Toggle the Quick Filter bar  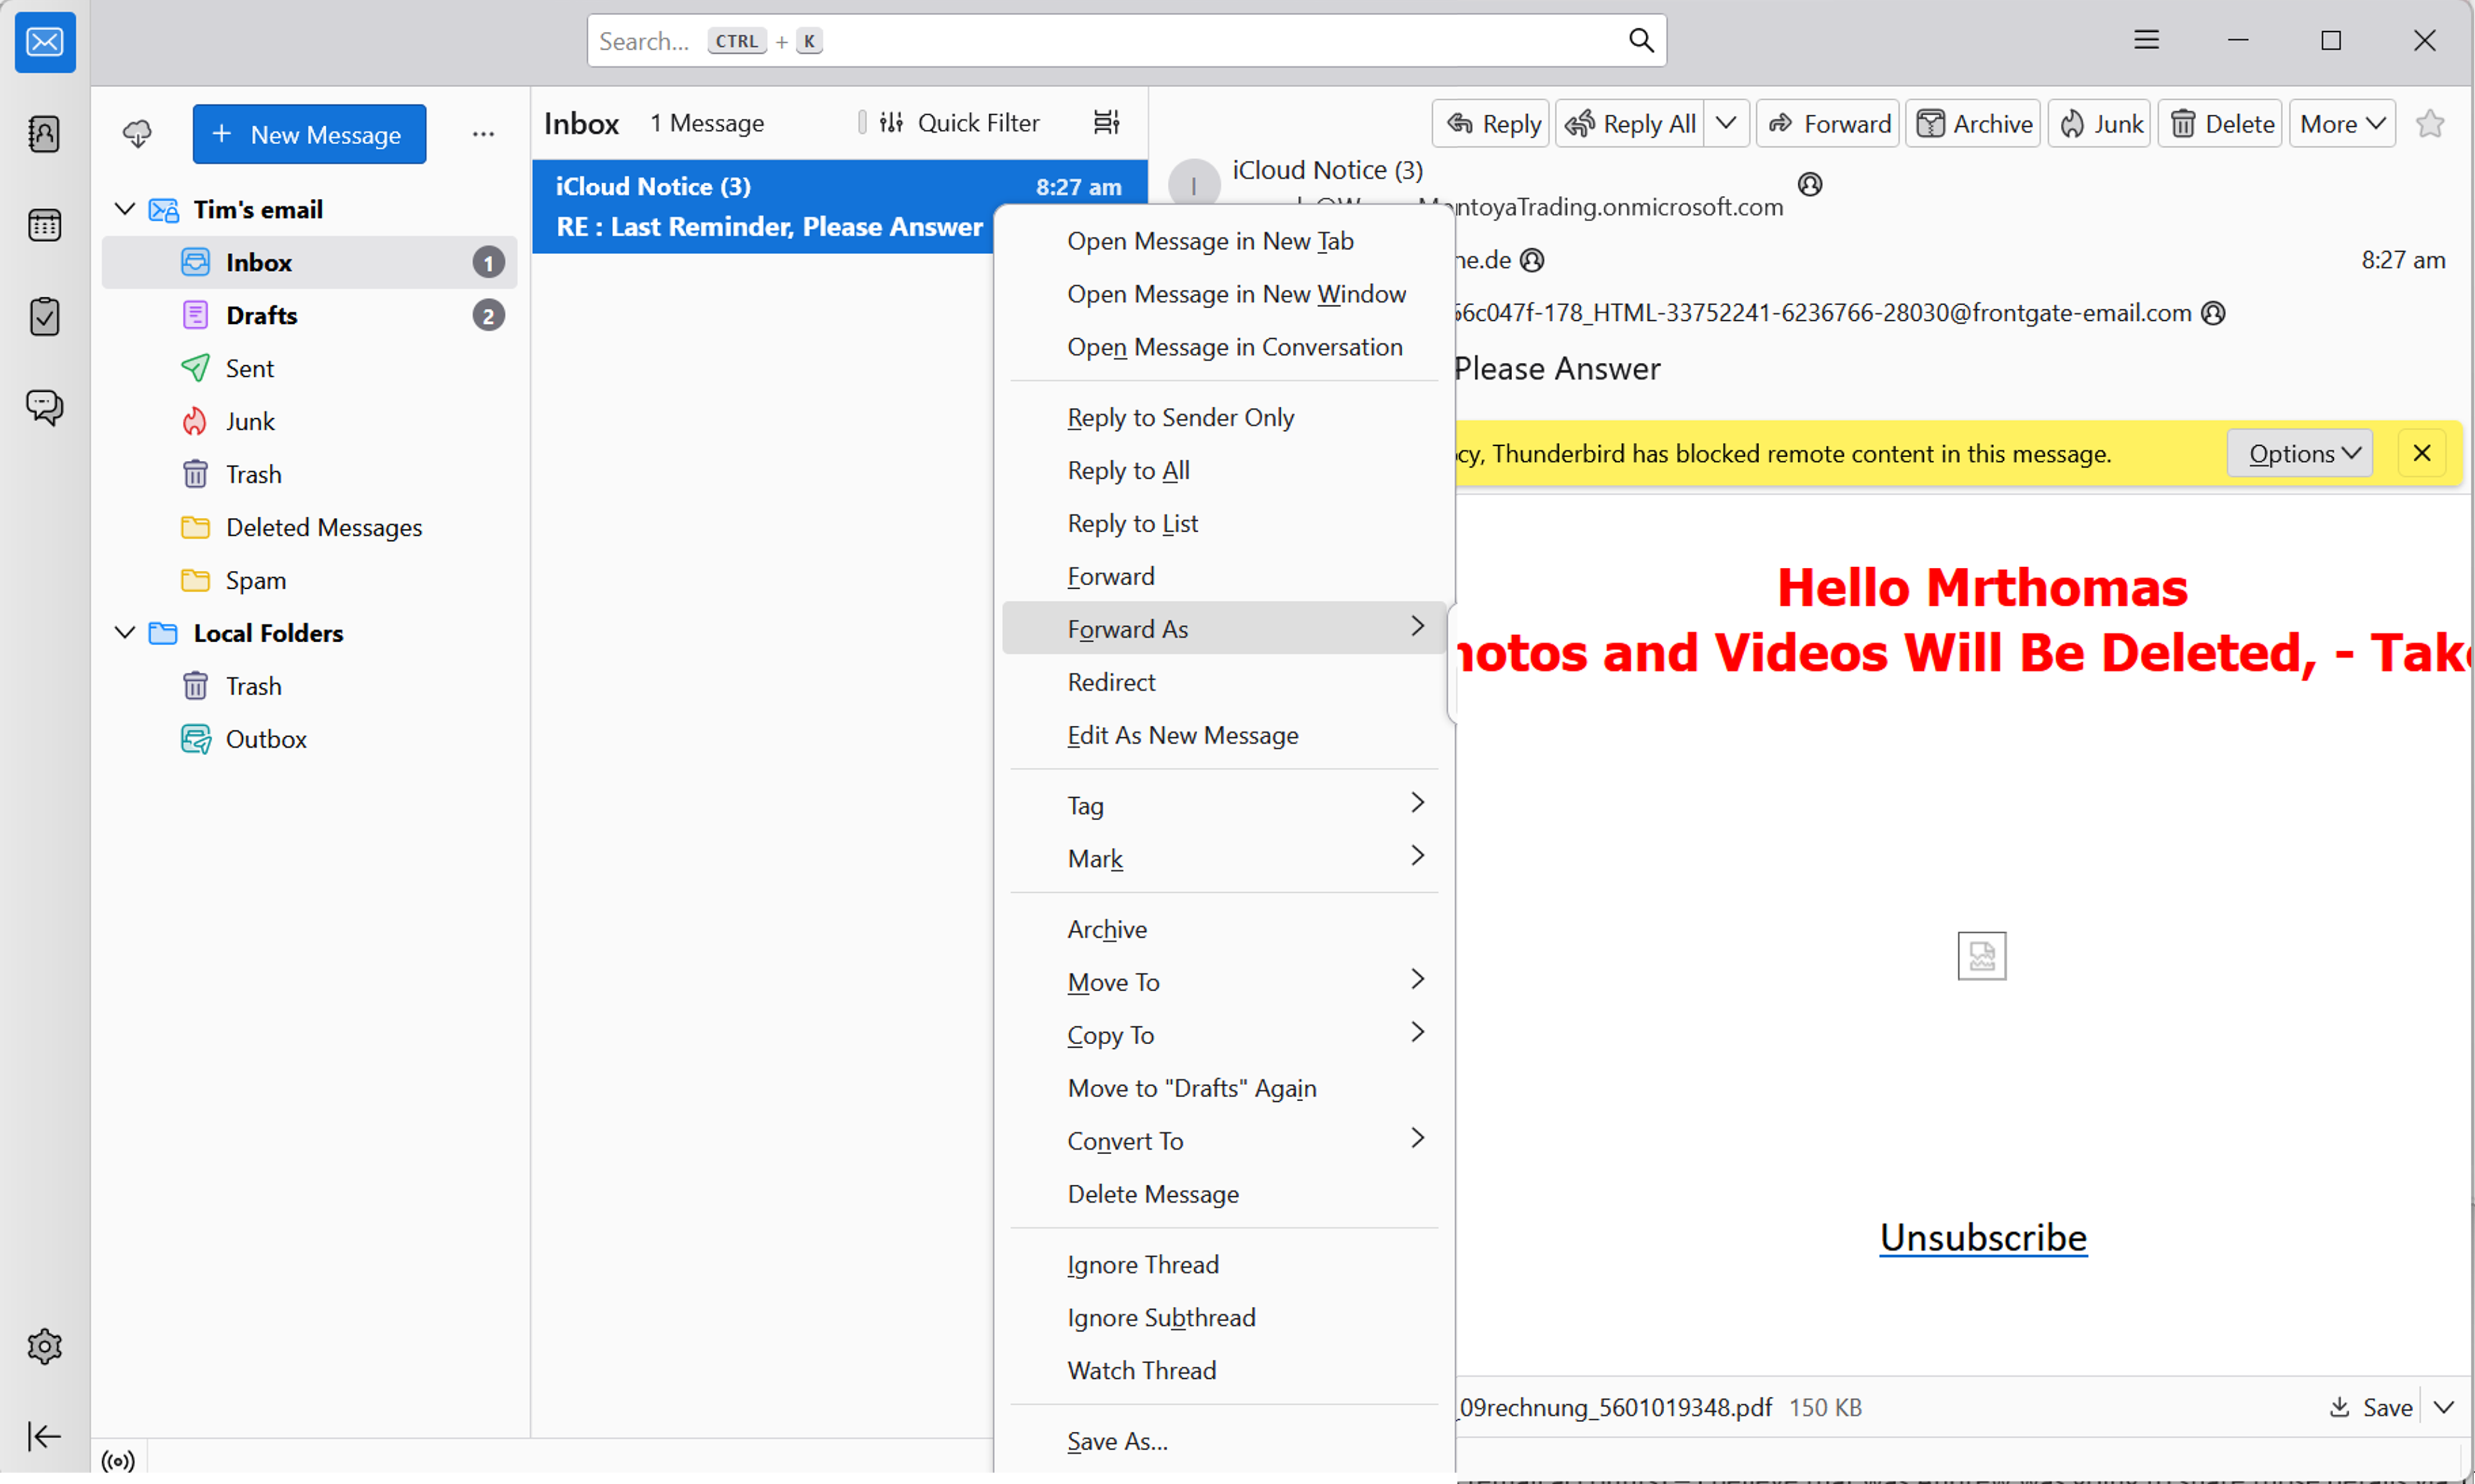[960, 122]
